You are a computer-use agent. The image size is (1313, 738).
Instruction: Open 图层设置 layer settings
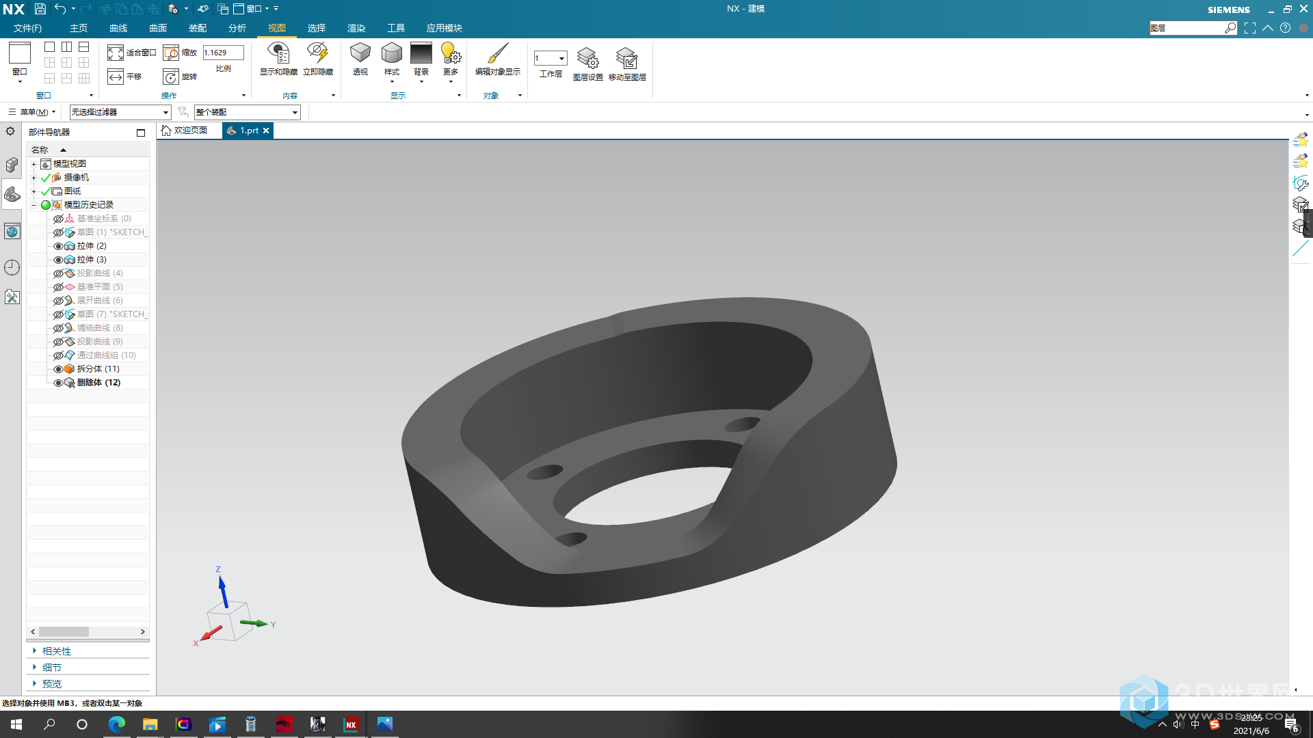coord(587,64)
